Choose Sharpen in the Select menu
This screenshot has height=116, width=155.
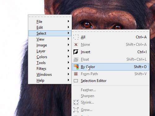[x=110, y=96]
